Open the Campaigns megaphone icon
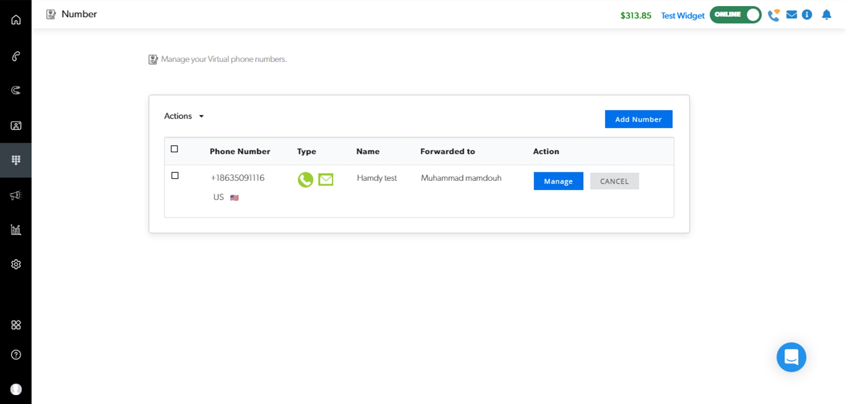Image resolution: width=846 pixels, height=404 pixels. pos(16,195)
